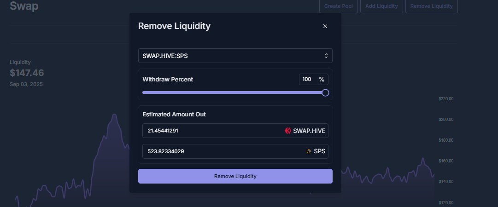Close the Remove Liquidity dialog with X icon
Screen dimensions: 498x207
(325, 26)
